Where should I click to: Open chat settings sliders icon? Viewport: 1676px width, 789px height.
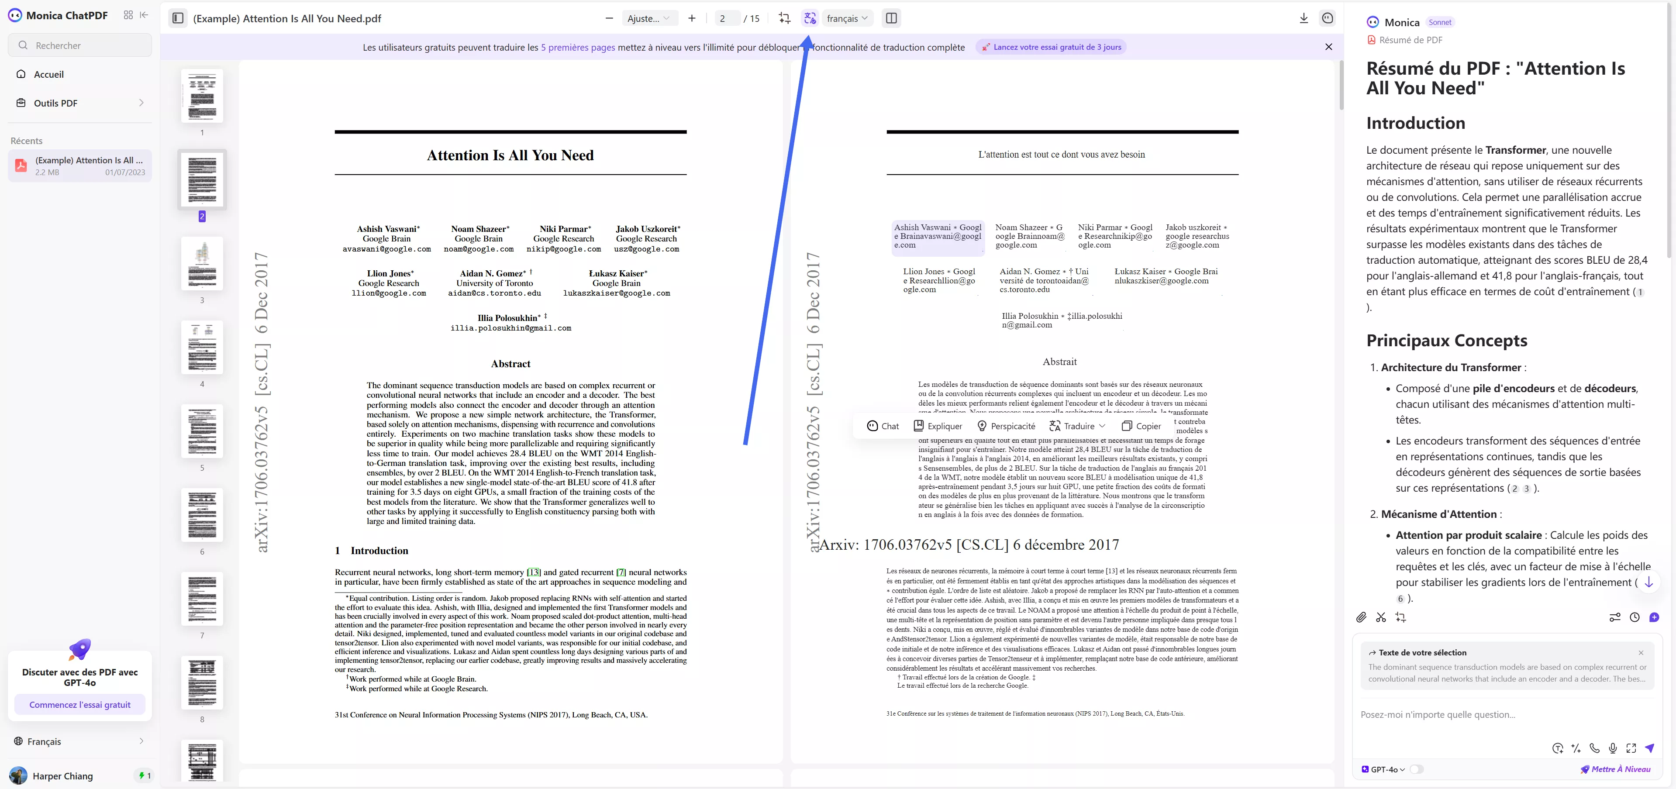(1615, 617)
